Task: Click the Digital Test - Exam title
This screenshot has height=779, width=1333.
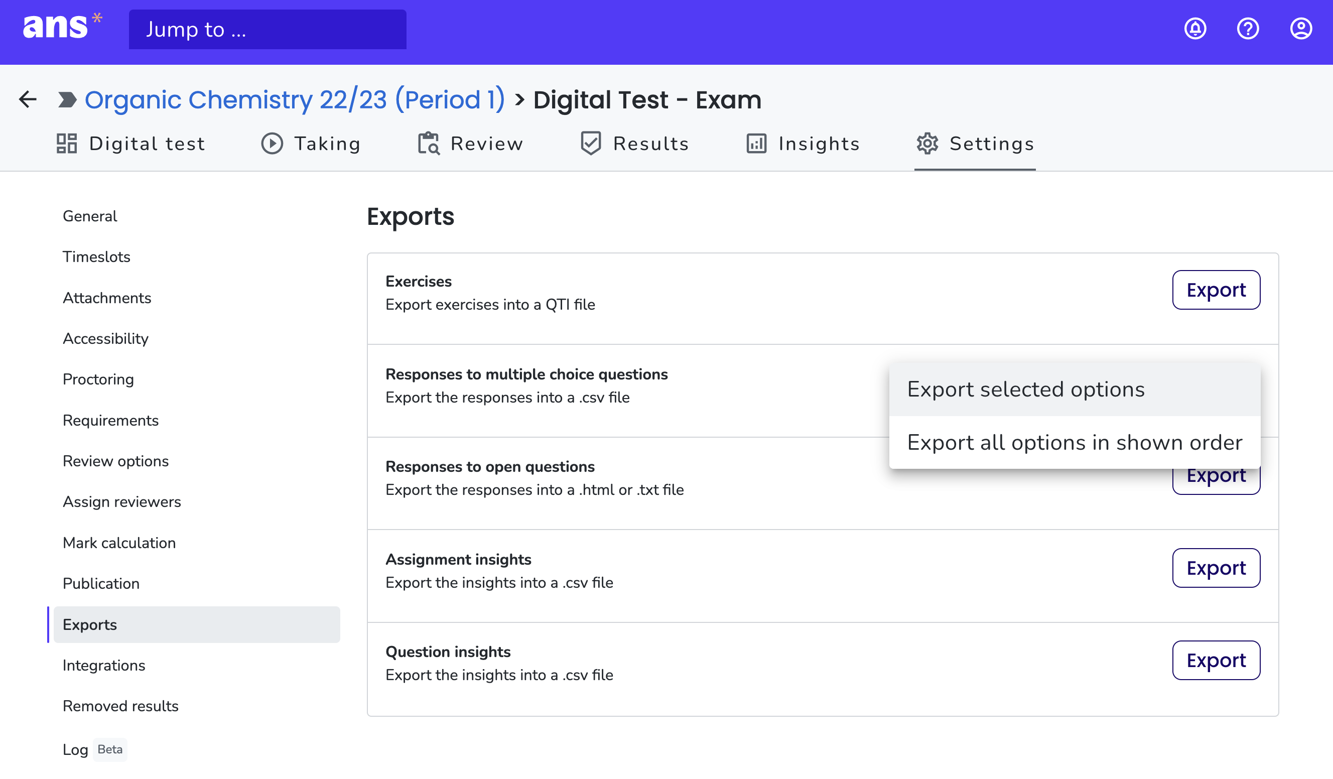Action: [x=647, y=100]
